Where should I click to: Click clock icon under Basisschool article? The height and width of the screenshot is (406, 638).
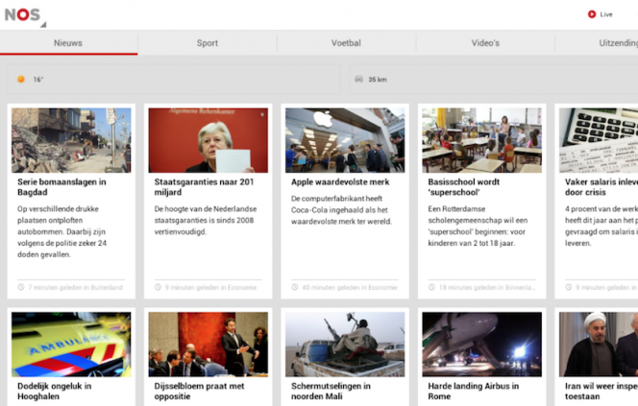432,287
